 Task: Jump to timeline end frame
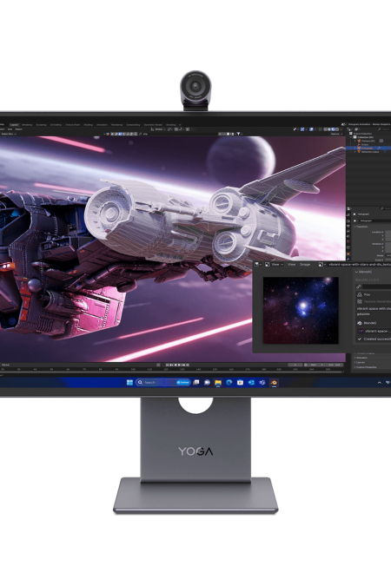pos(188,365)
